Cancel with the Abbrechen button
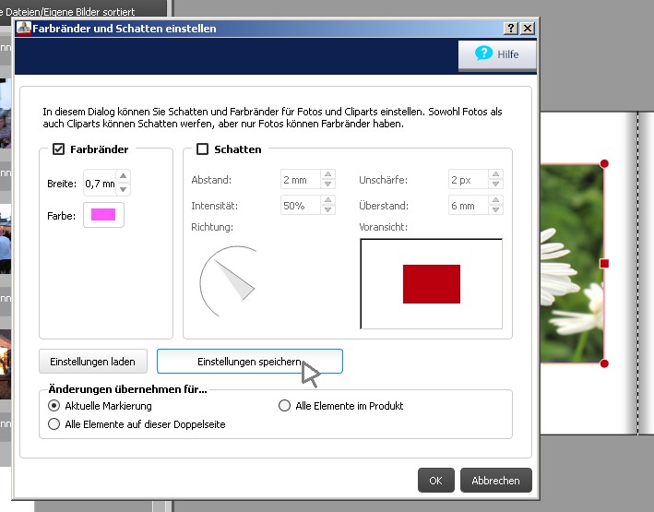654x512 pixels. point(496,481)
